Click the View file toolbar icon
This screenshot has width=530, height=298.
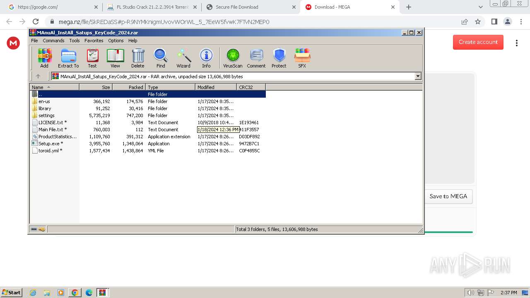115,58
